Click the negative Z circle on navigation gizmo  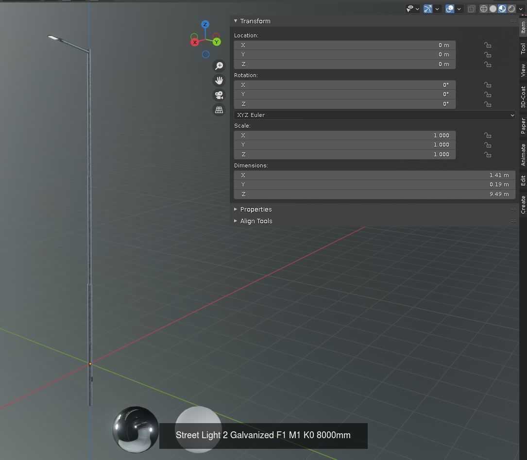[x=205, y=54]
